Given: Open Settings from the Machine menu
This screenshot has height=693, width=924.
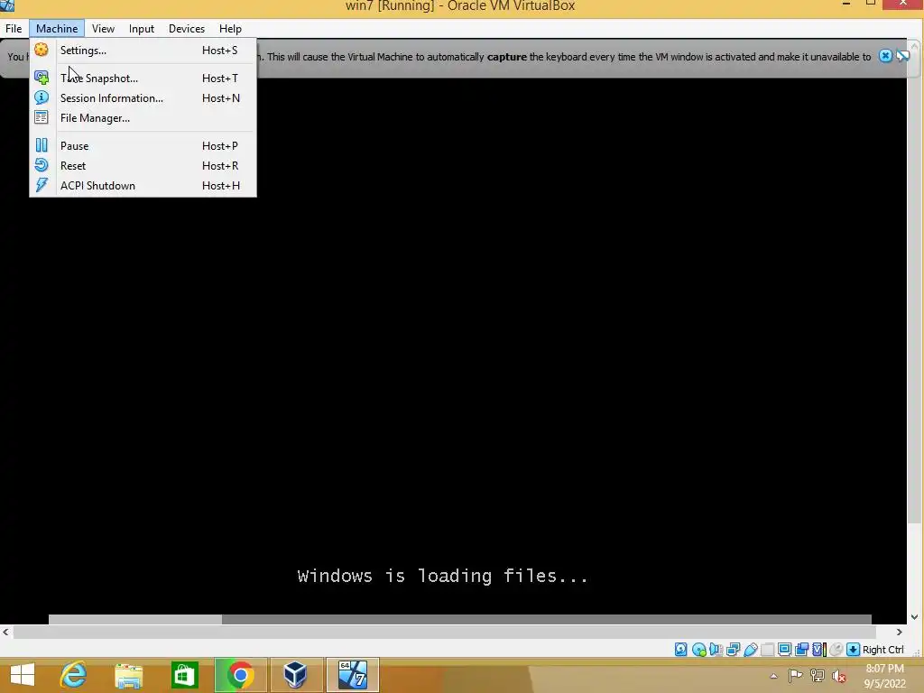Looking at the screenshot, I should pyautogui.click(x=143, y=51).
